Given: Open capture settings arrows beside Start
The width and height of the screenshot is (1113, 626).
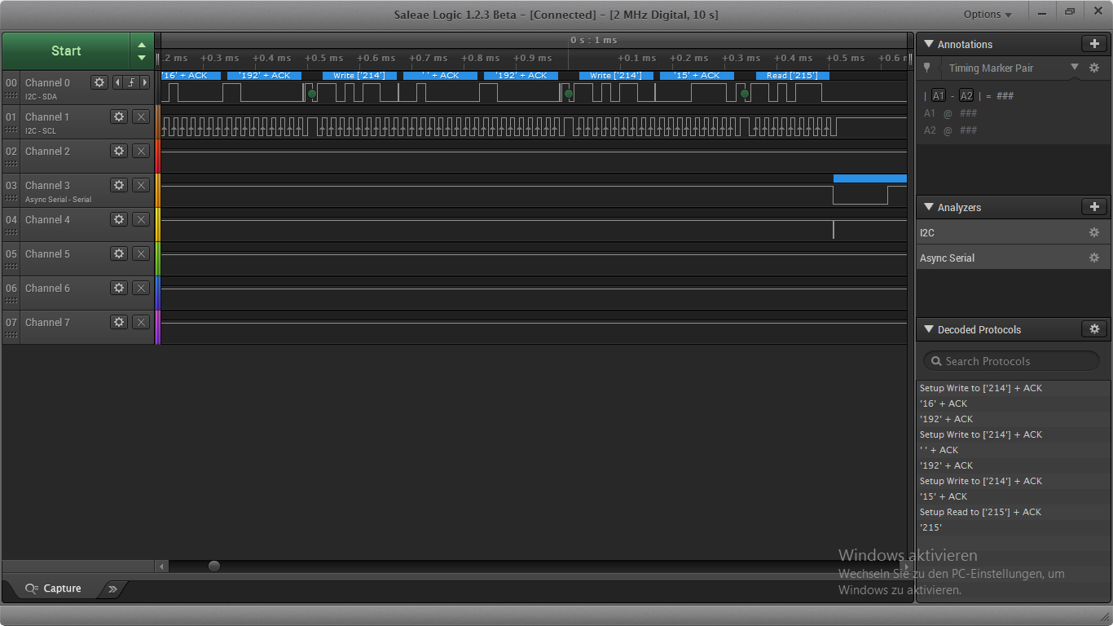Looking at the screenshot, I should tap(142, 51).
